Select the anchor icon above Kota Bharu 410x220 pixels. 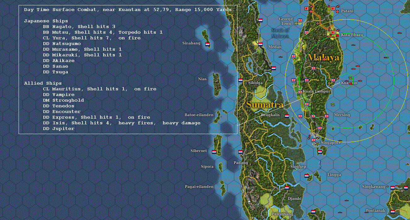point(329,30)
